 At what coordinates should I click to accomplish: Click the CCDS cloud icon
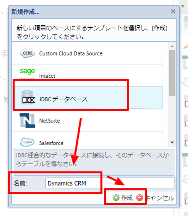click(27, 53)
